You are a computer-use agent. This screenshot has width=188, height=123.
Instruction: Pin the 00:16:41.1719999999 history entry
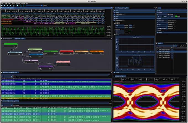coord(172,53)
